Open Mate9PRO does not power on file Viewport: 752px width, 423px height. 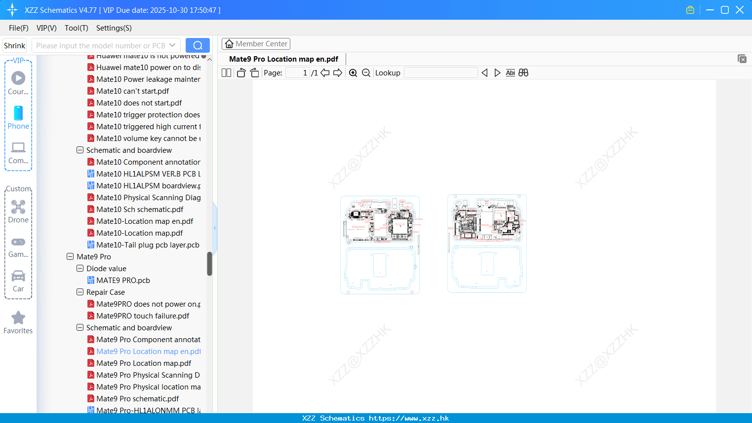pos(144,304)
